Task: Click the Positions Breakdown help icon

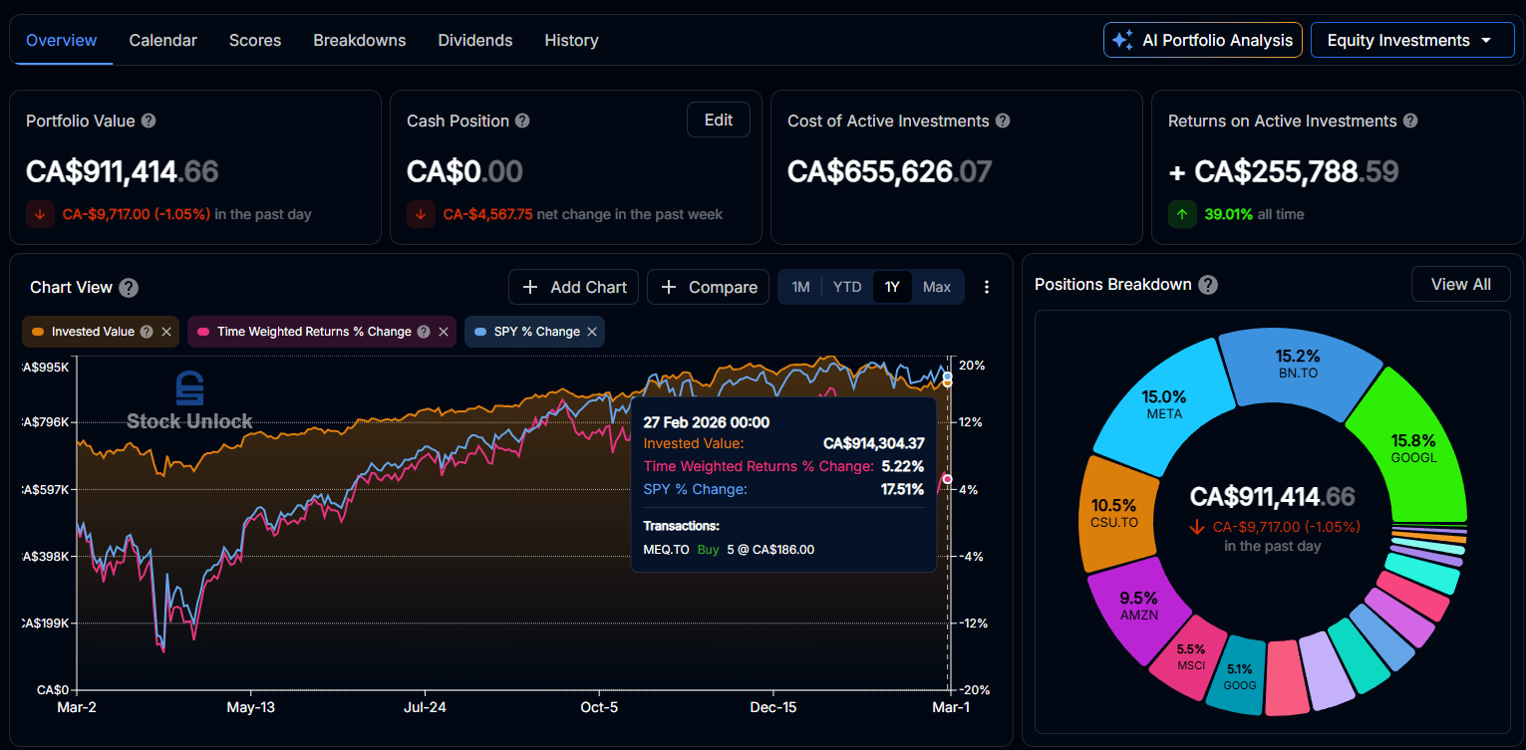Action: pyautogui.click(x=1208, y=285)
